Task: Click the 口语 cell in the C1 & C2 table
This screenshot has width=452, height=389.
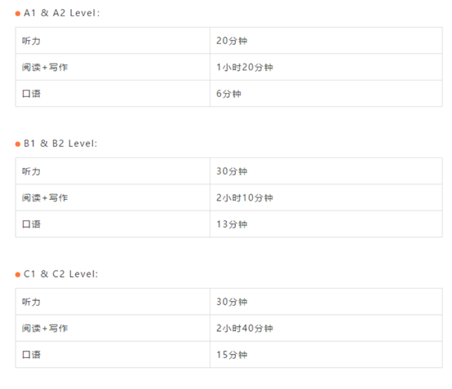Action: coord(113,355)
